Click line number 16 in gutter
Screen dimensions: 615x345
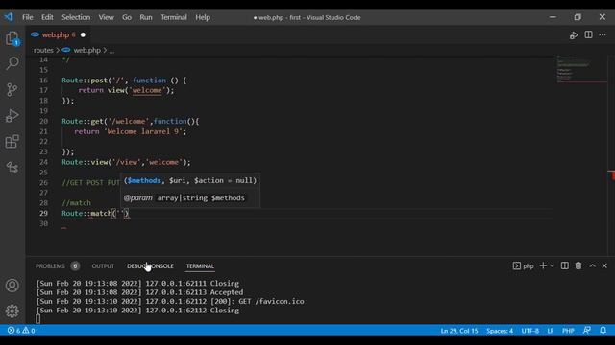coord(43,80)
